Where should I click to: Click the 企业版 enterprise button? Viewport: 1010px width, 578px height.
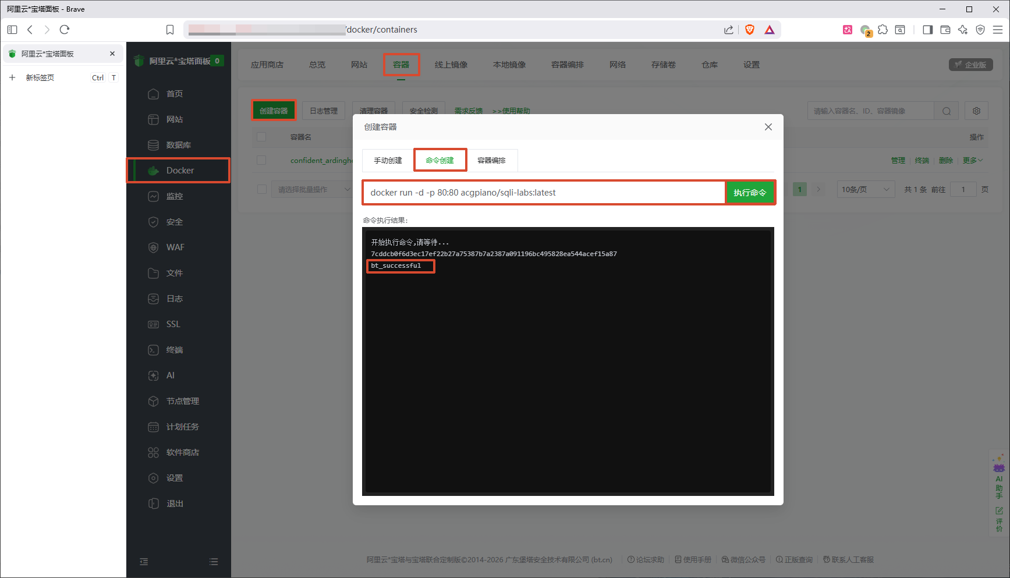tap(971, 65)
